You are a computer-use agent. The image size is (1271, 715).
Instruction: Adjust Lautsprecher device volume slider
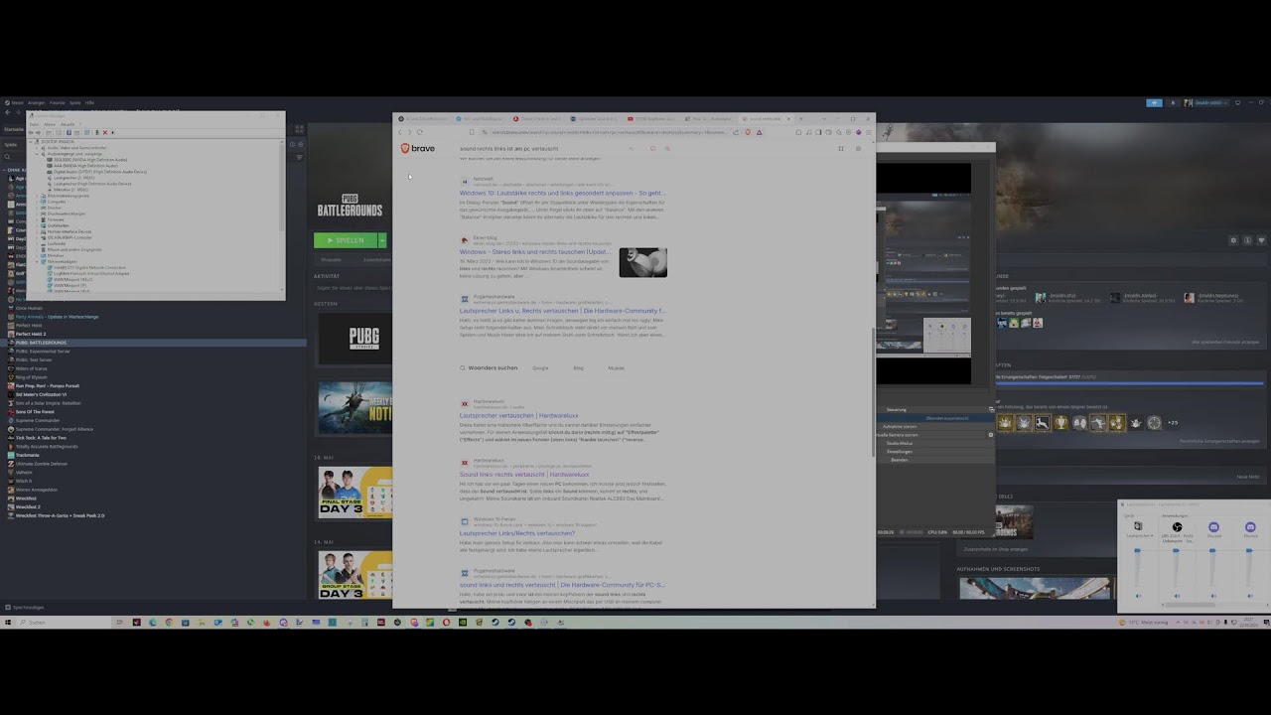pos(1138,551)
